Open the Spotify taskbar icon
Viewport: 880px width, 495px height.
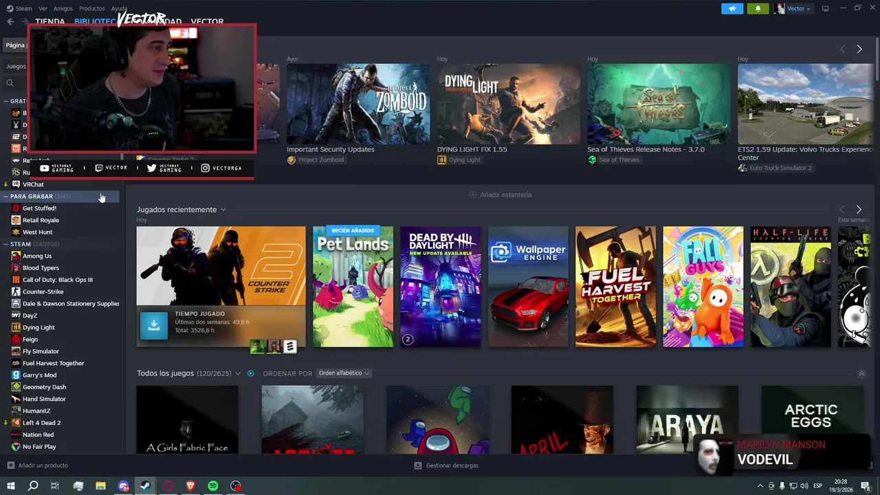pos(213,486)
